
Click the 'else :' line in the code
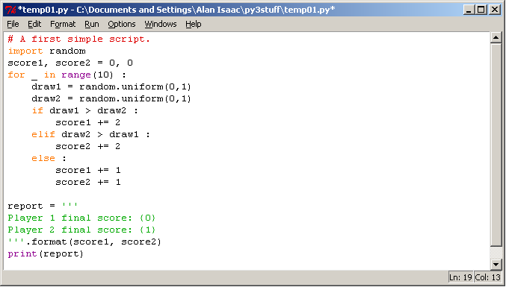[x=49, y=158]
